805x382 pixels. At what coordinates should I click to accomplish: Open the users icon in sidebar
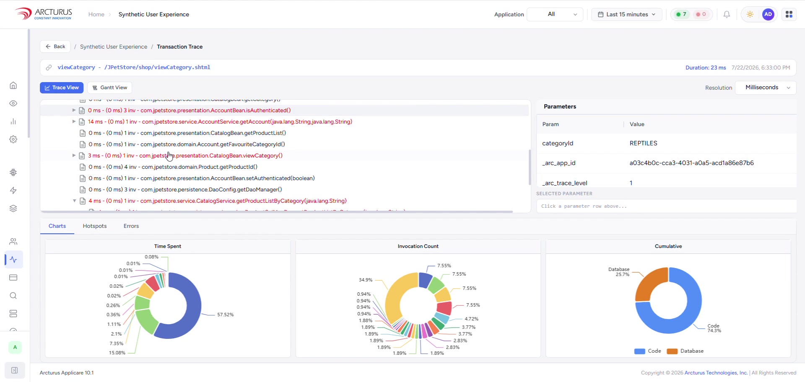coord(13,242)
